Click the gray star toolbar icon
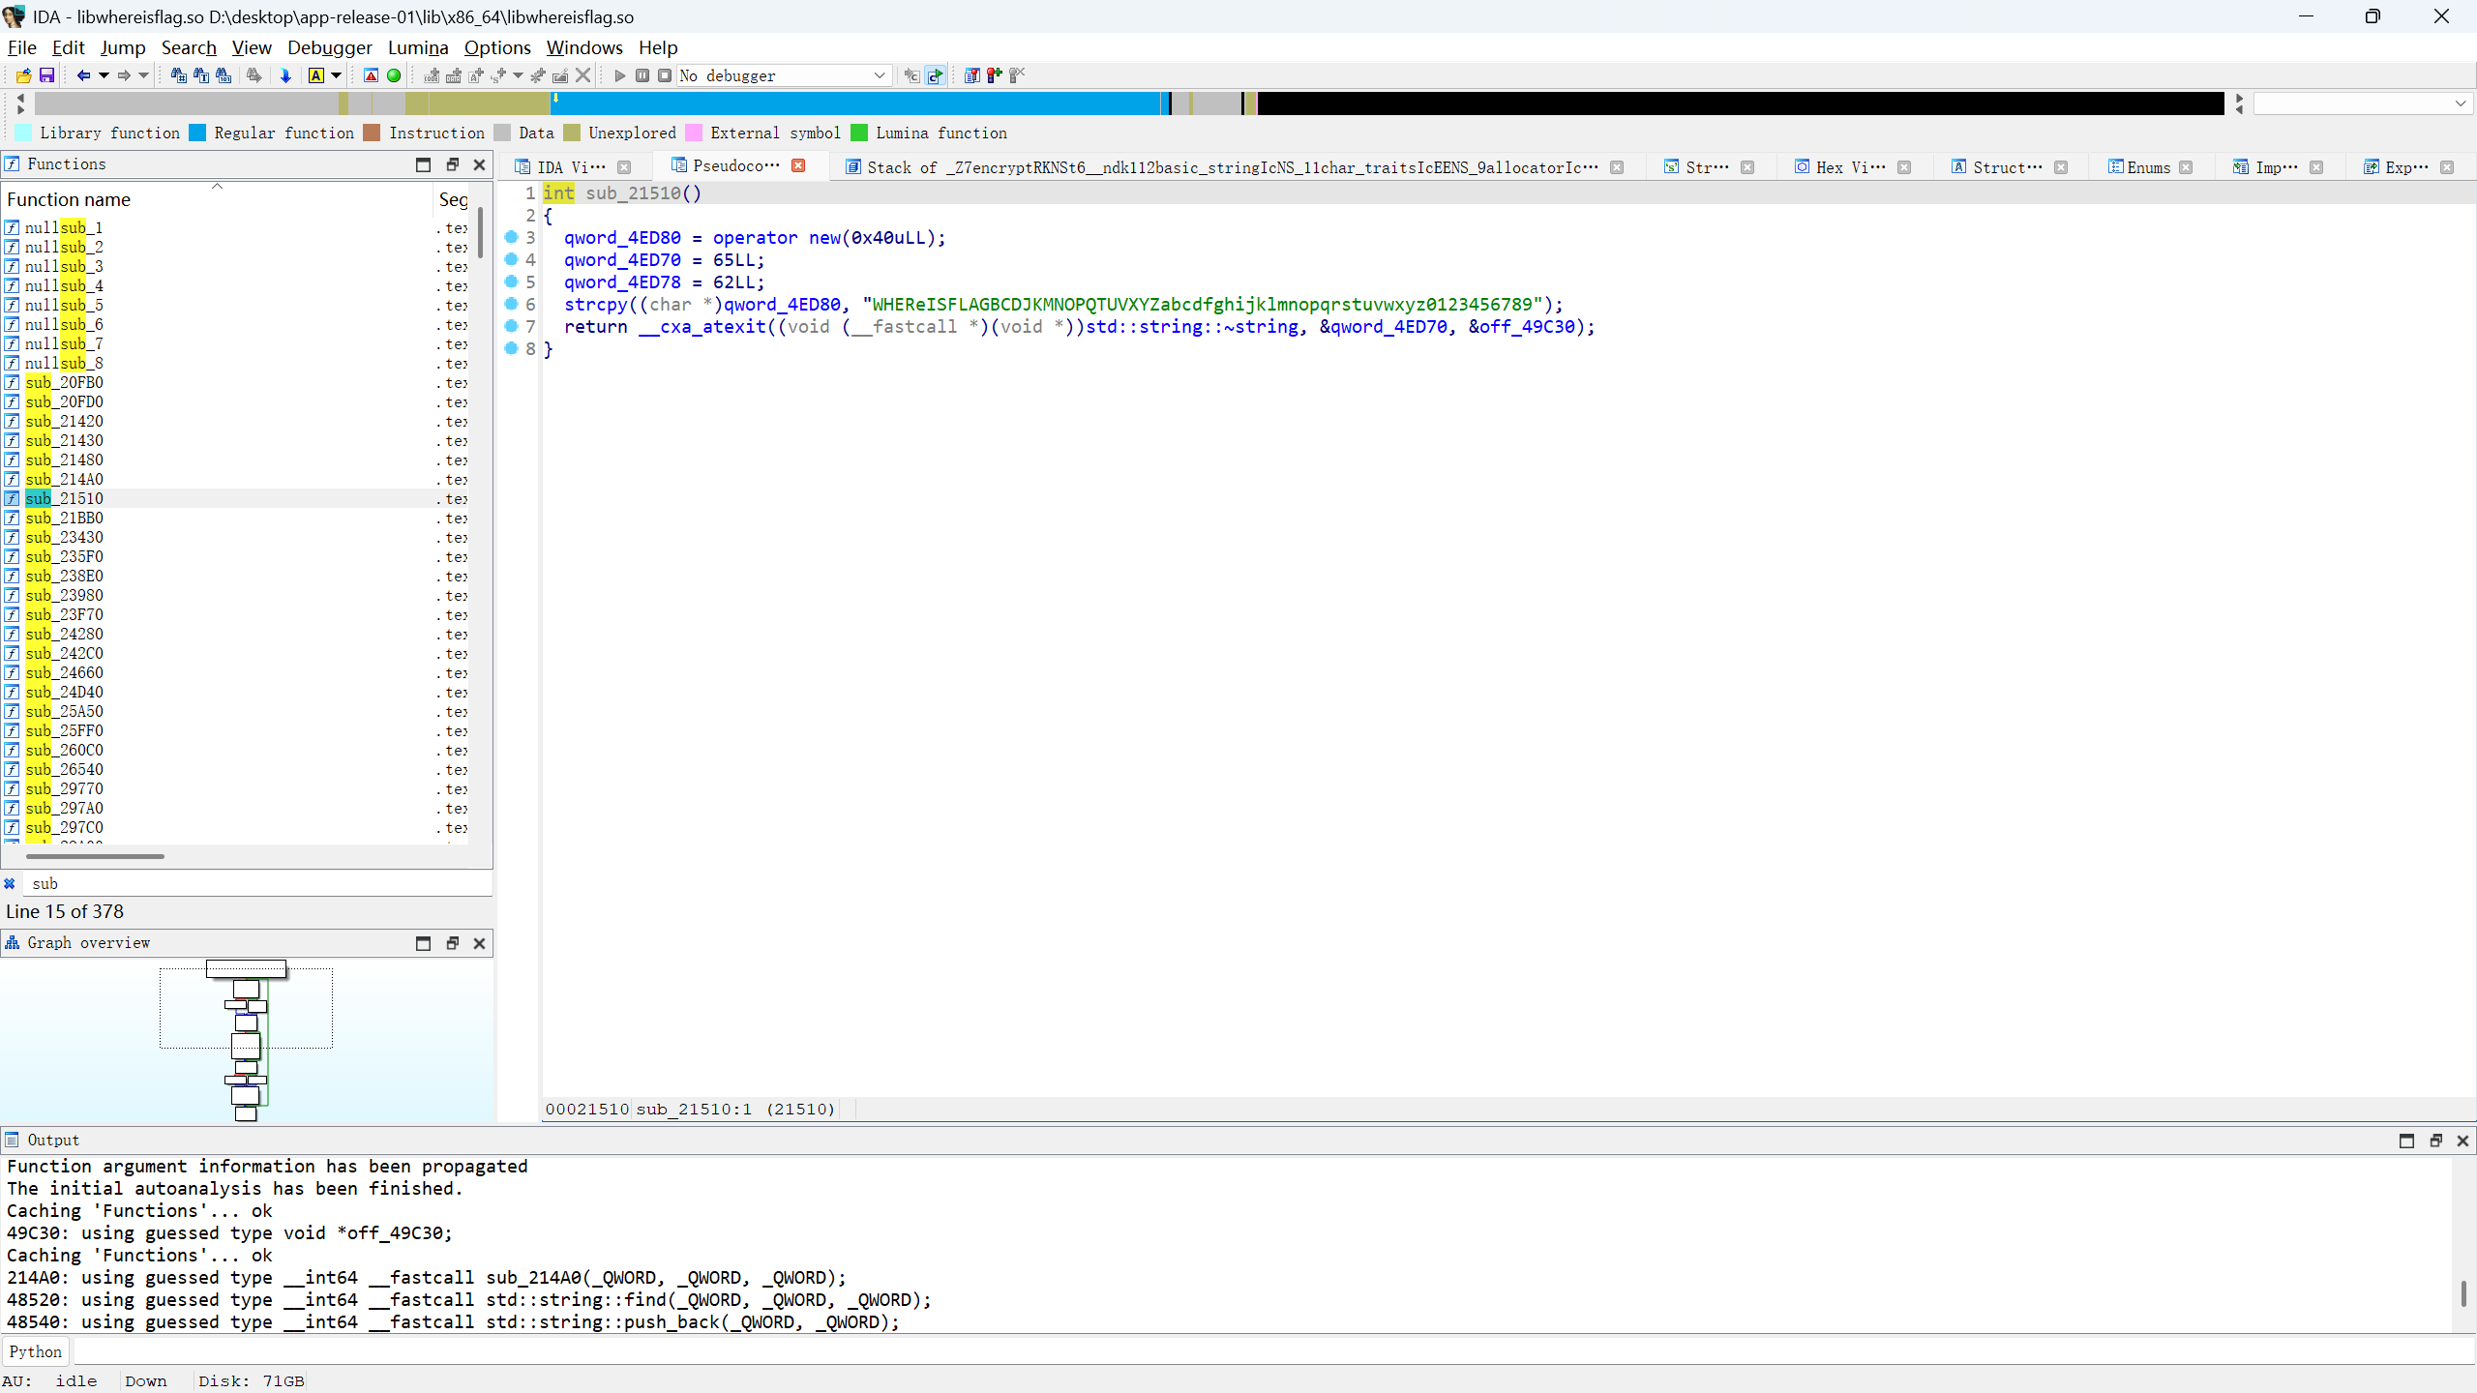The height and width of the screenshot is (1393, 2477). [x=538, y=75]
